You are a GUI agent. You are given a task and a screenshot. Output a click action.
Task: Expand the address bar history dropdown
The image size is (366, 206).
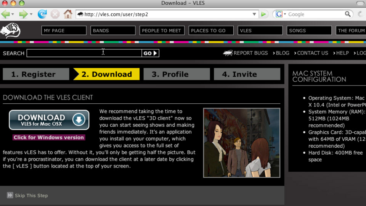254,14
